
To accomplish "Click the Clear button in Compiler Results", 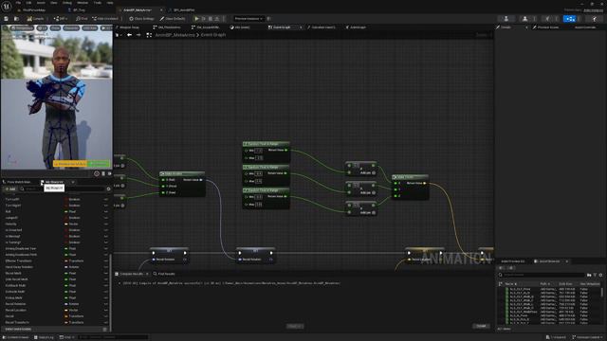I will (481, 326).
